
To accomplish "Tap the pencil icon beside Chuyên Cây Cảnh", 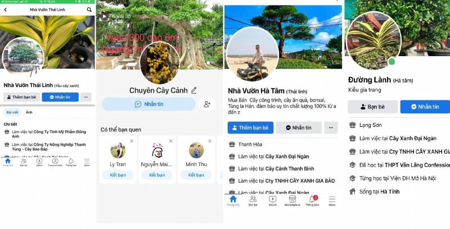I will (194, 90).
